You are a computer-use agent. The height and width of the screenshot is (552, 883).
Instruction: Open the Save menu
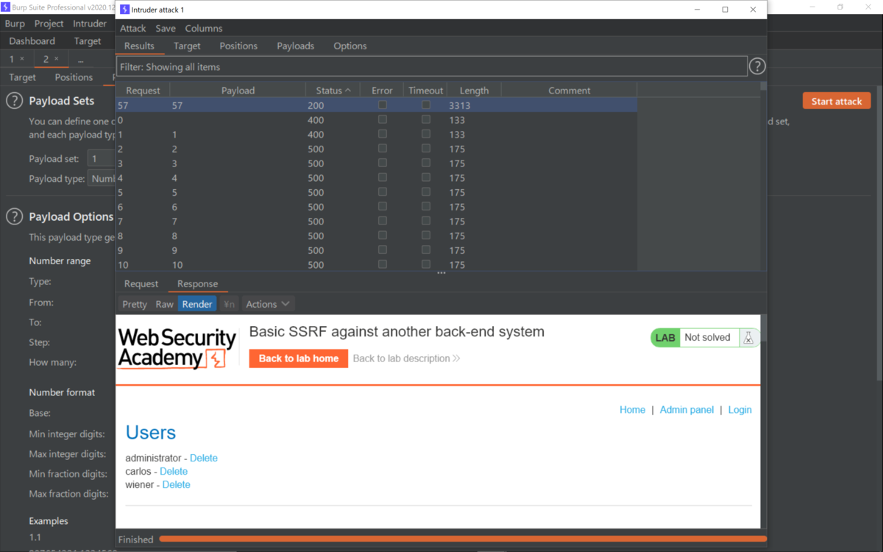pyautogui.click(x=166, y=28)
